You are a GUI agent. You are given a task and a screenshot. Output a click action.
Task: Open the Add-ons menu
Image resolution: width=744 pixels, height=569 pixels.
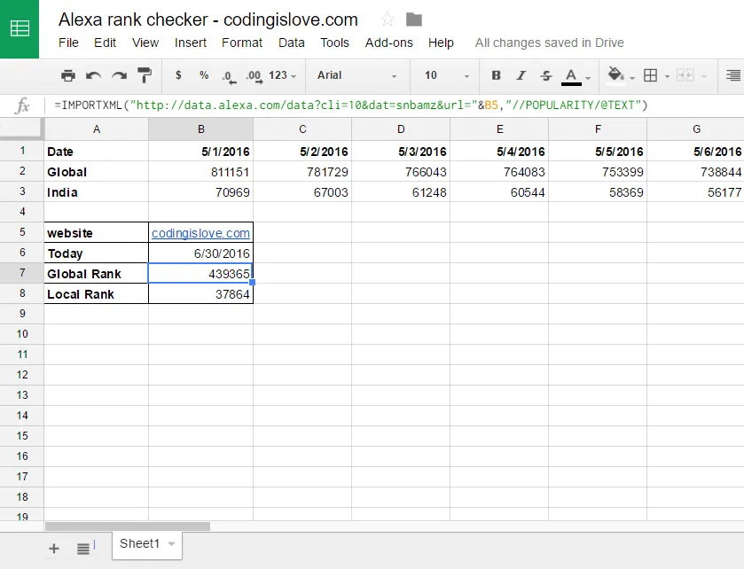(x=389, y=43)
